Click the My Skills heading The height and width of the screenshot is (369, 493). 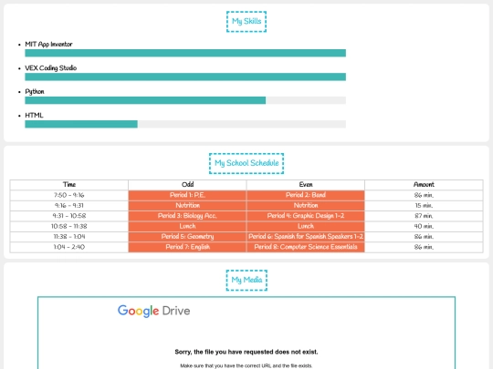246,21
